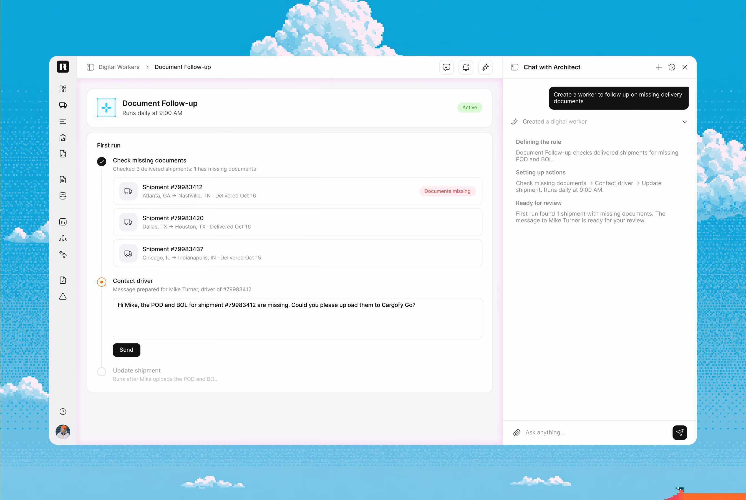Viewport: 746px width, 500px height.
Task: Open the org hierarchy icon in sidebar
Action: [63, 238]
